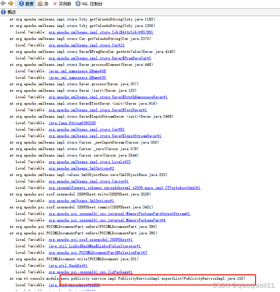
Task: Click stack frame _newInputStream Cursor.java:550
Action: tap(84, 143)
